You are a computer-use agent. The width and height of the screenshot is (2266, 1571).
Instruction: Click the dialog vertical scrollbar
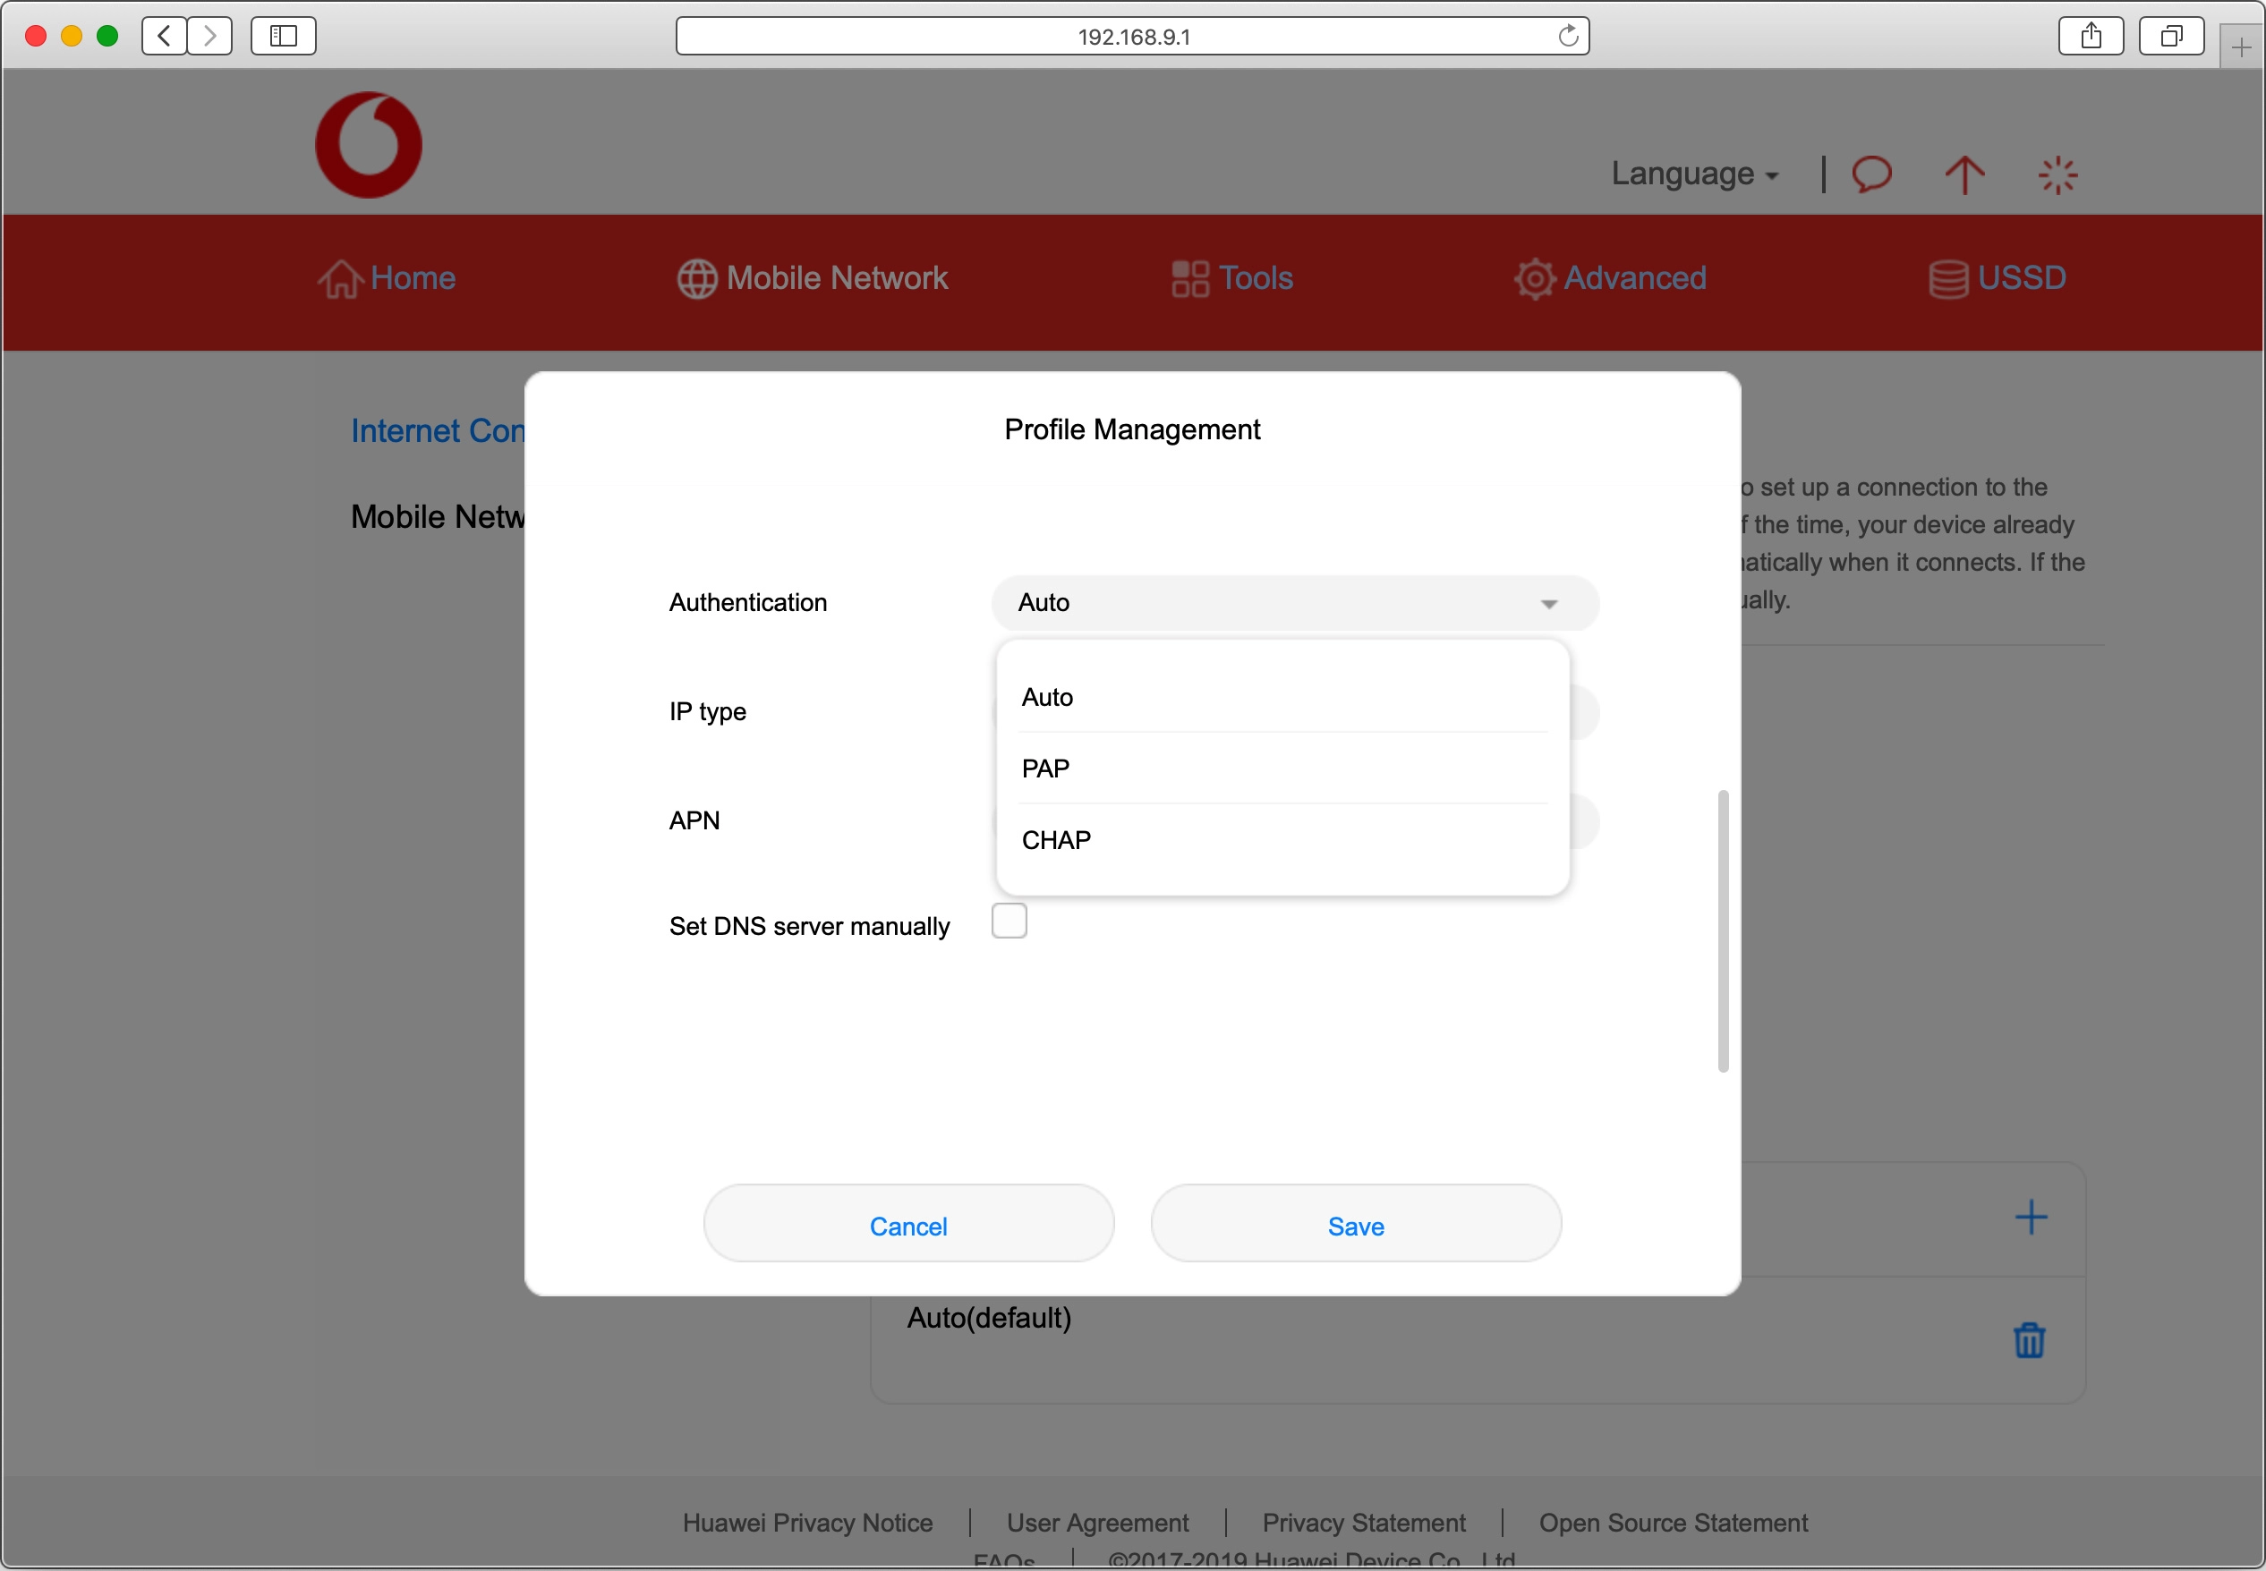pyautogui.click(x=1723, y=930)
